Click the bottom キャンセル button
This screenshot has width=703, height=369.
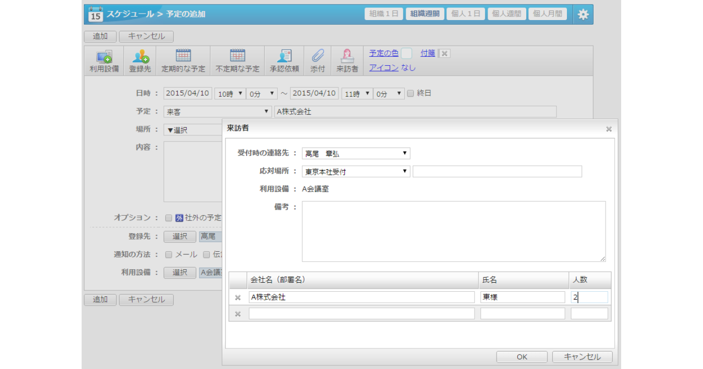pyautogui.click(x=146, y=300)
